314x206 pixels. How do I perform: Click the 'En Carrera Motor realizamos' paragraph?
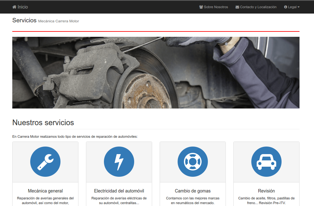tap(75, 136)
